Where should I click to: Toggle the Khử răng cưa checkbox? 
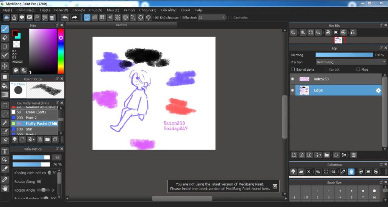pyautogui.click(x=156, y=17)
